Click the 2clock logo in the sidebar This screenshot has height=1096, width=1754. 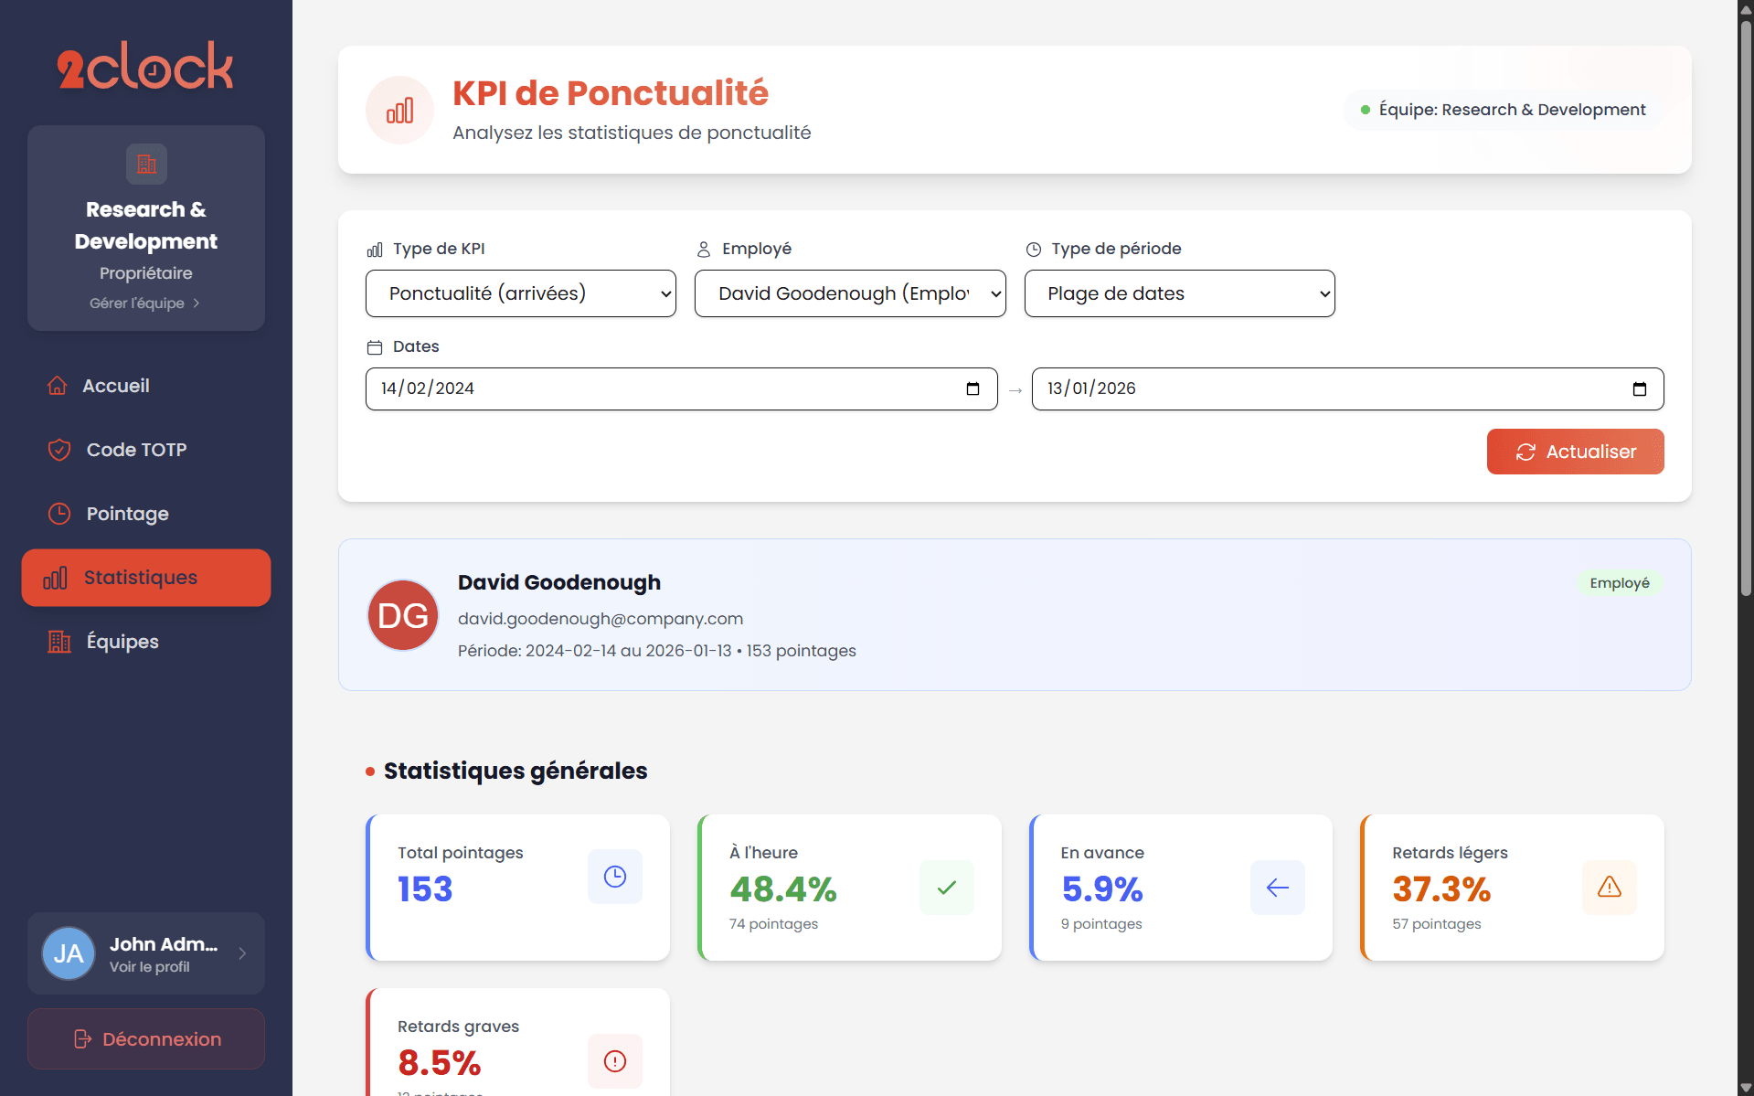145,67
